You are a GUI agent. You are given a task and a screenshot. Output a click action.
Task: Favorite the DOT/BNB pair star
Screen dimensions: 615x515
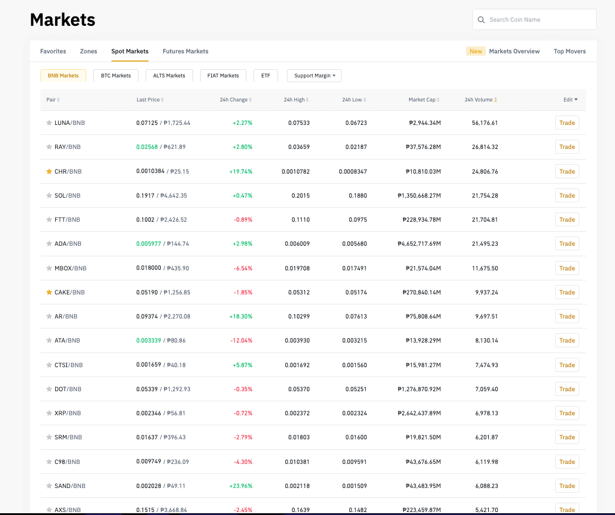pos(49,389)
